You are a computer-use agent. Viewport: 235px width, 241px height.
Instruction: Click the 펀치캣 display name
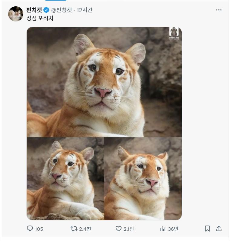pyautogui.click(x=34, y=10)
